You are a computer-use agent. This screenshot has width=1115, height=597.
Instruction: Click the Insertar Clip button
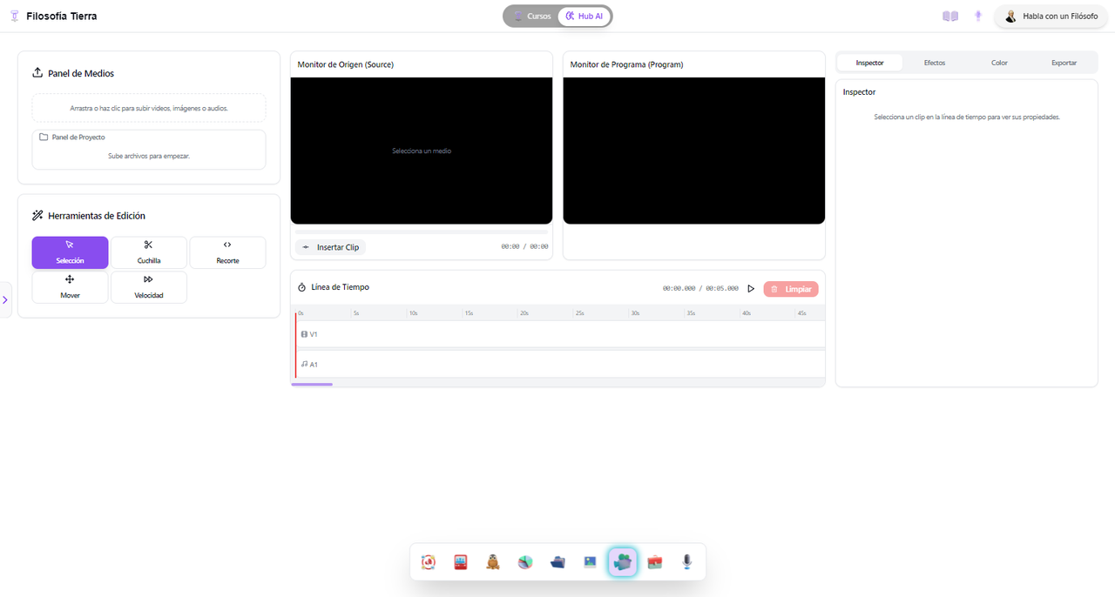(x=330, y=247)
